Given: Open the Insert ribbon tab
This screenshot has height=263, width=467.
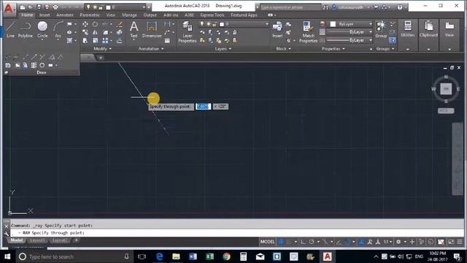Looking at the screenshot, I should (45, 15).
